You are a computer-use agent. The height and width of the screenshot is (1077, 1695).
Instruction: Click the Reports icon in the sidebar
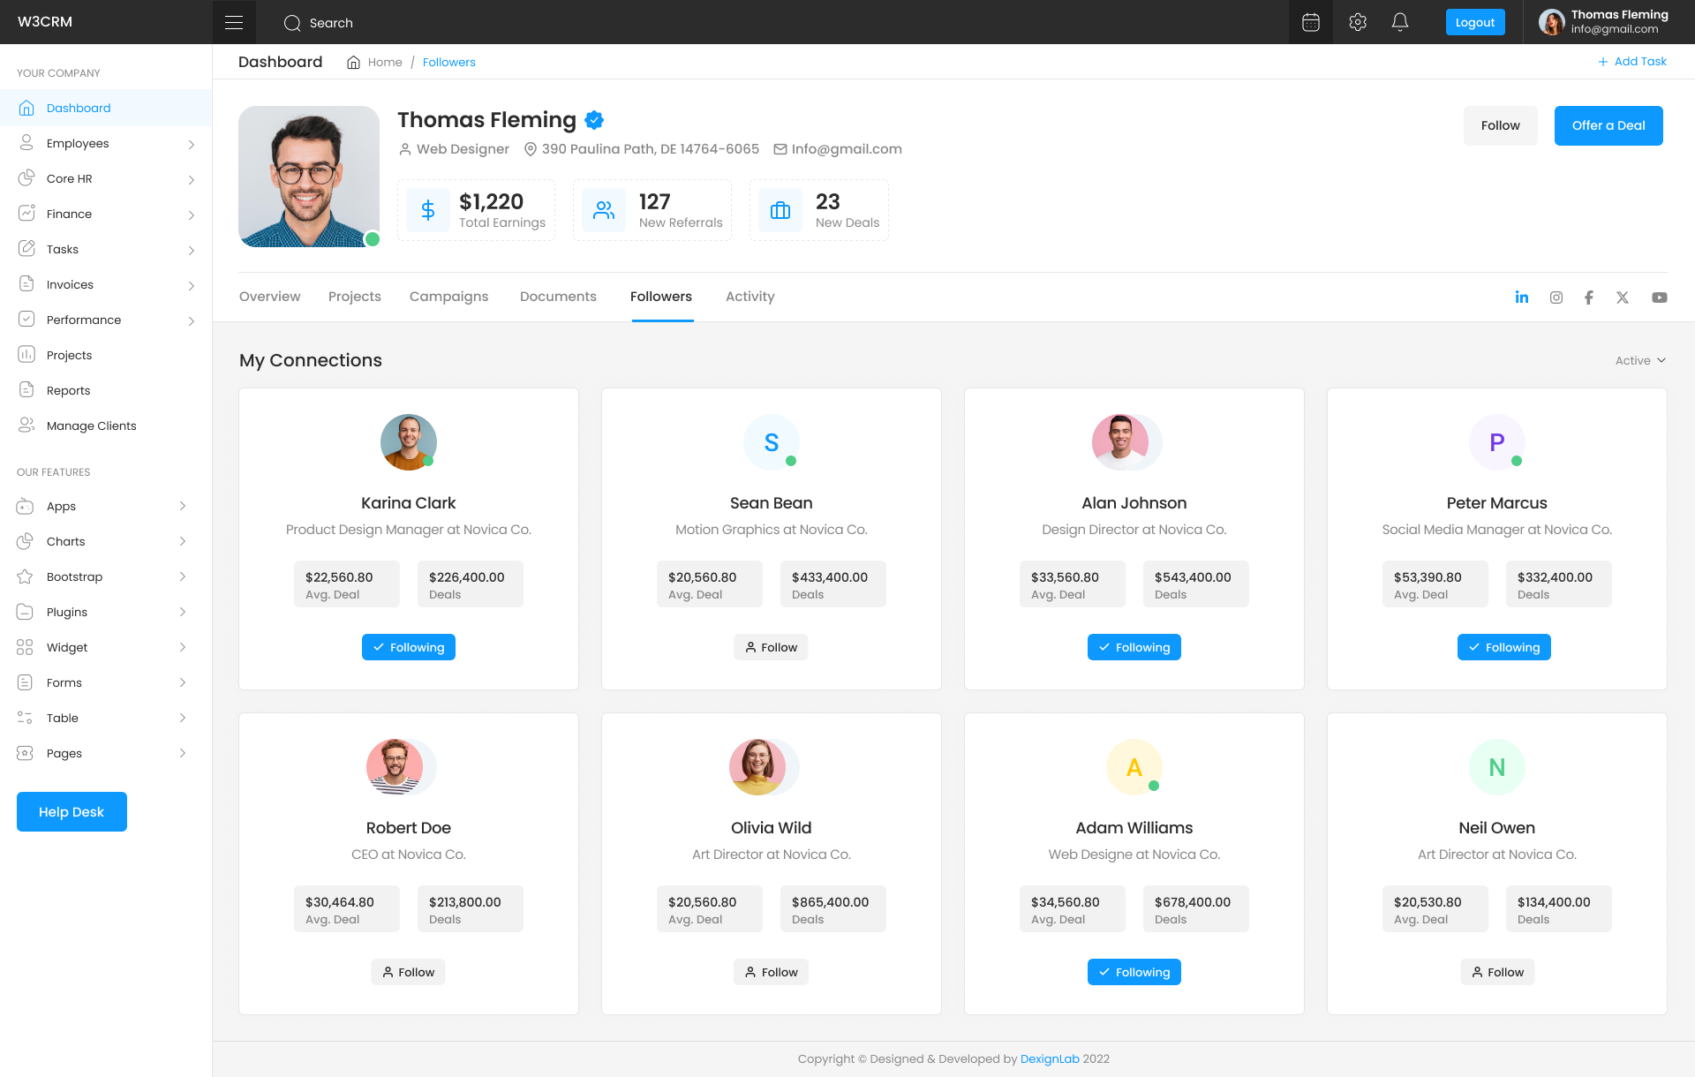click(26, 389)
